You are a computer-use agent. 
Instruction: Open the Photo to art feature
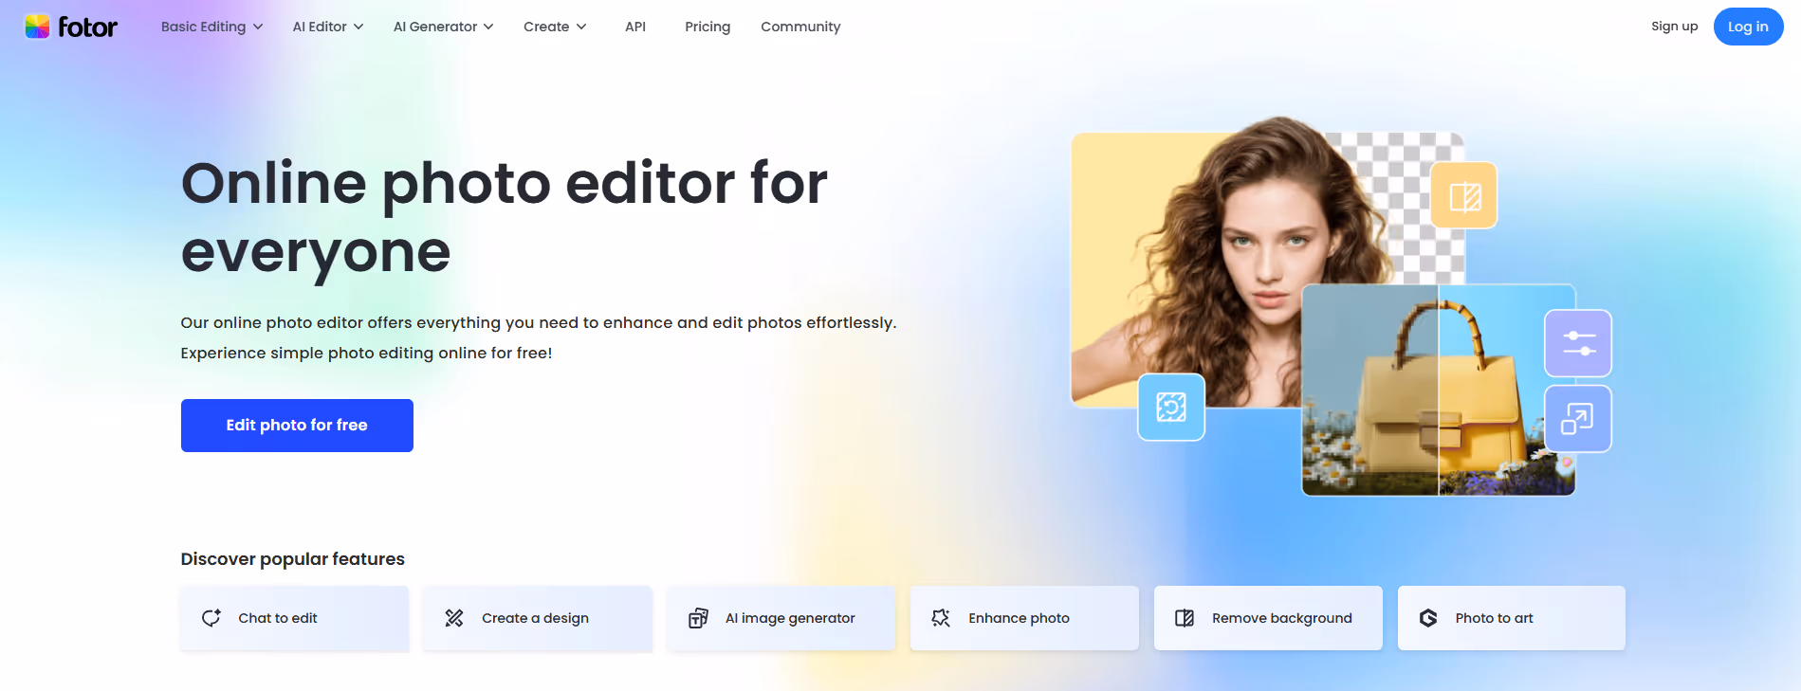[x=1512, y=618]
